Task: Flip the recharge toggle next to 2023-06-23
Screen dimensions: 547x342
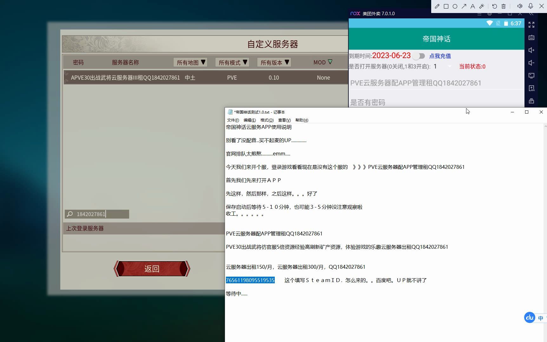Action: 418,56
